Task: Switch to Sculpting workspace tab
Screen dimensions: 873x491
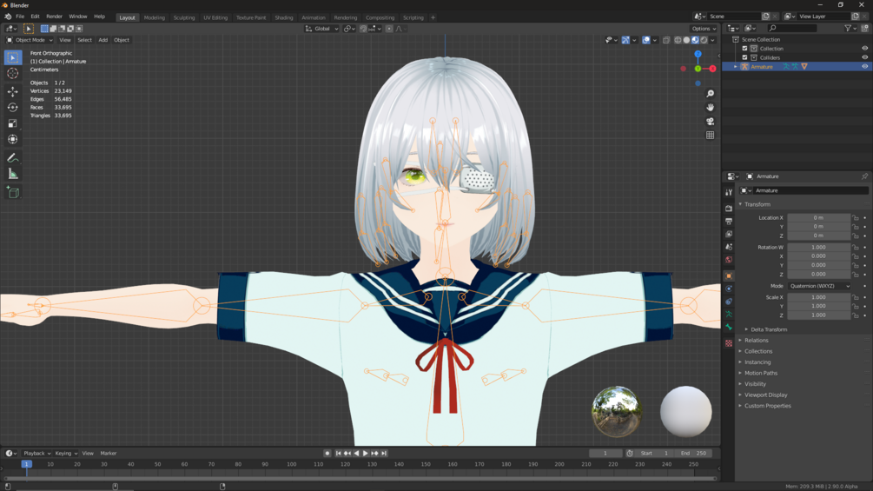Action: click(x=184, y=17)
